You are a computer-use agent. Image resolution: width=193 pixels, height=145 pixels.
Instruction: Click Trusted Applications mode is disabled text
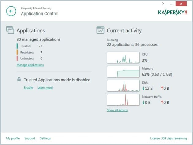(57, 80)
